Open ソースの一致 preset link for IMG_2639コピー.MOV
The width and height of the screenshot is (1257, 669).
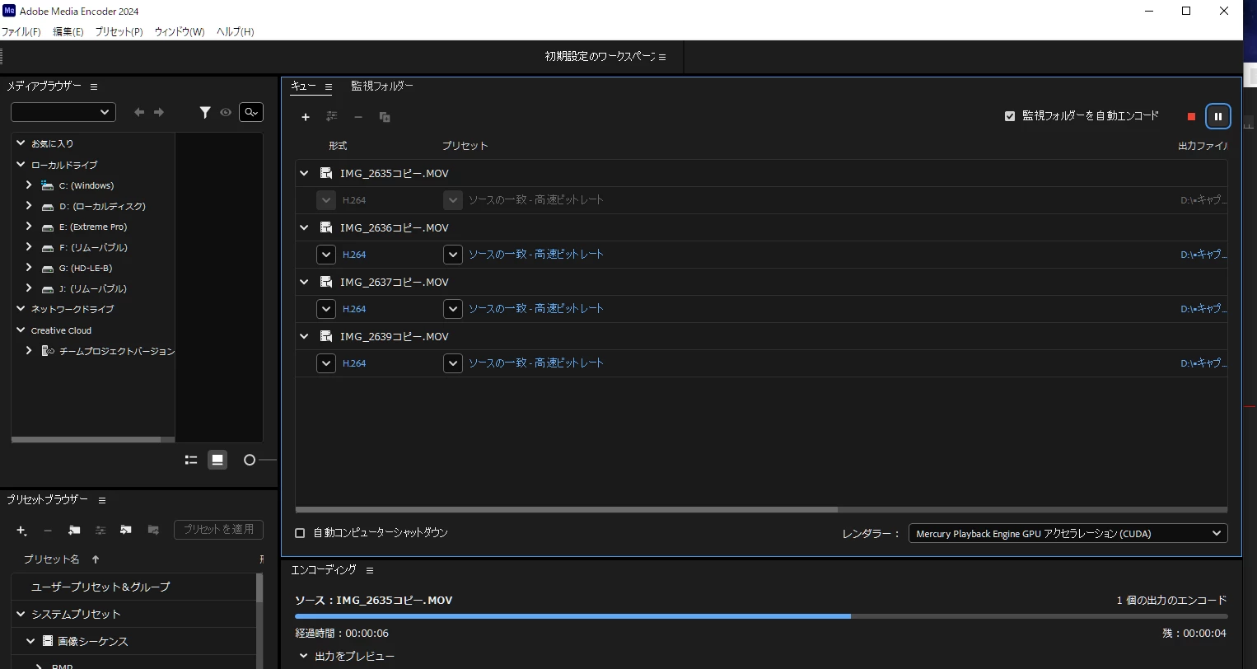tap(536, 363)
